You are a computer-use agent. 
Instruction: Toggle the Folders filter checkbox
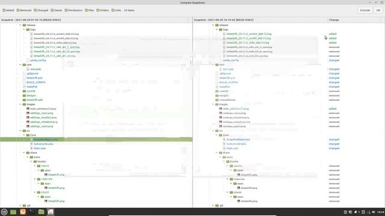97,10
